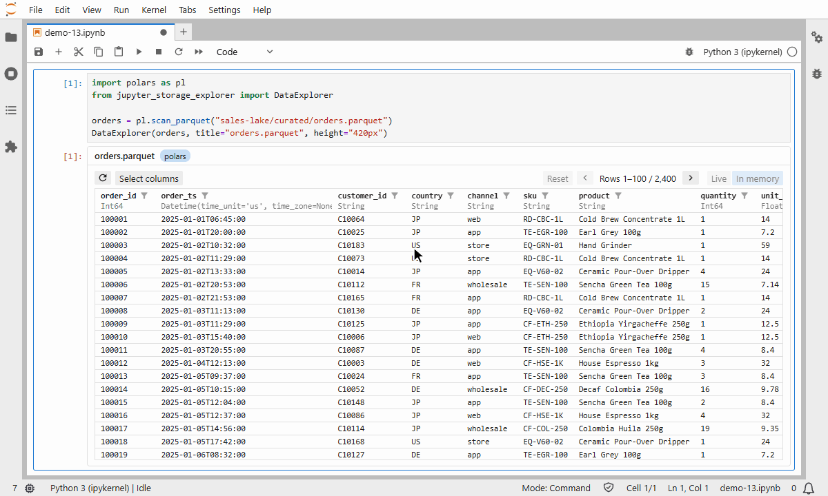828x496 pixels.
Task: Click sku cell CF-DEC-250
Action: [546, 389]
